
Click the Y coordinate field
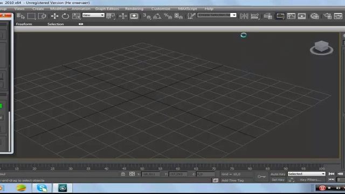(x=178, y=174)
